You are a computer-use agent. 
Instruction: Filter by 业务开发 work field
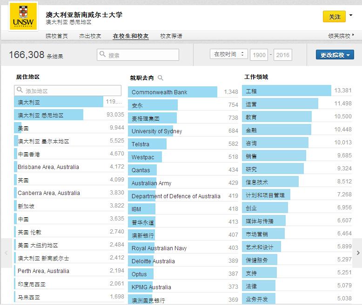tap(297, 299)
